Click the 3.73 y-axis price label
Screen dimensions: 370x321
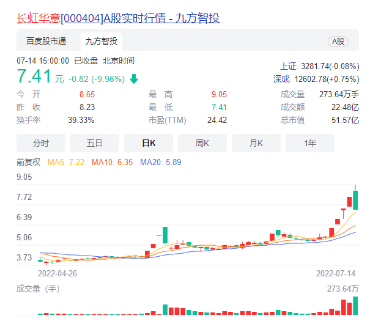click(24, 257)
